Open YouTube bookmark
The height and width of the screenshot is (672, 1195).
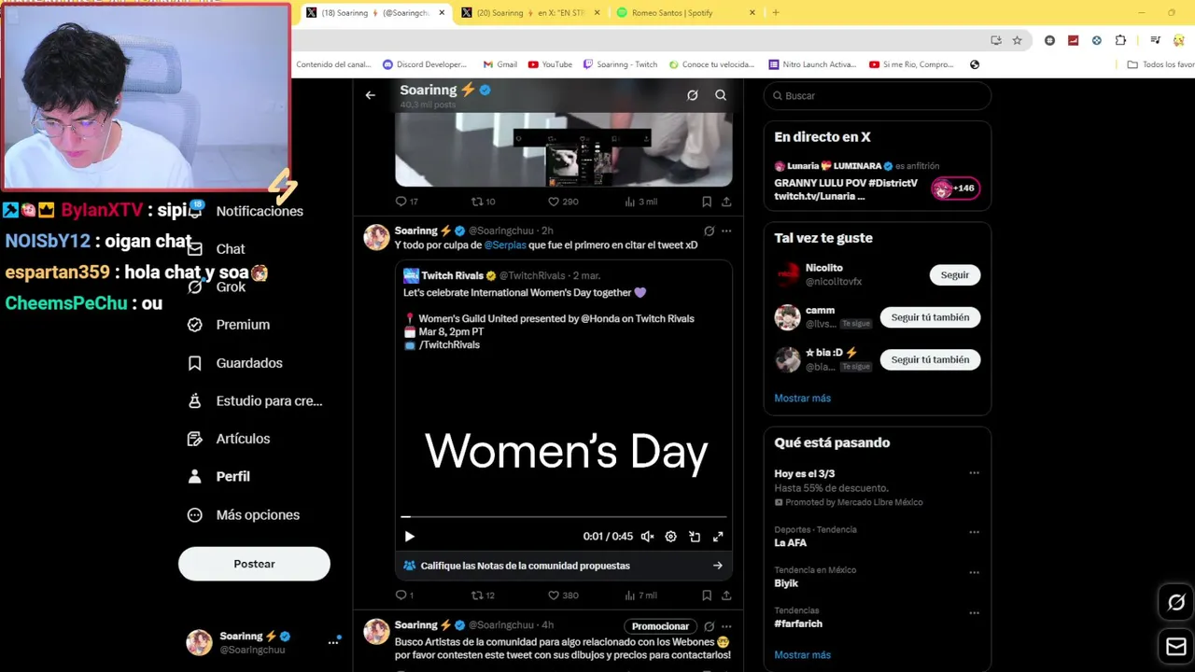[550, 64]
